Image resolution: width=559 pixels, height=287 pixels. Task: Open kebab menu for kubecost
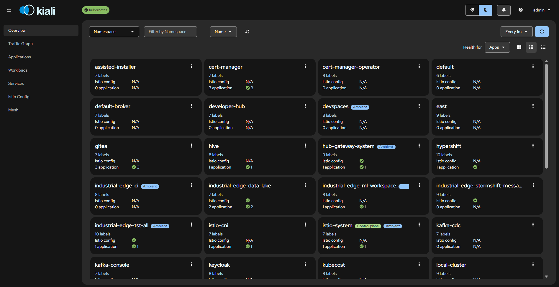[x=419, y=264]
